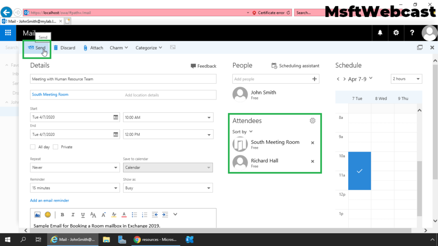438x246 pixels.
Task: Open the Categorize dropdown
Action: coord(148,48)
